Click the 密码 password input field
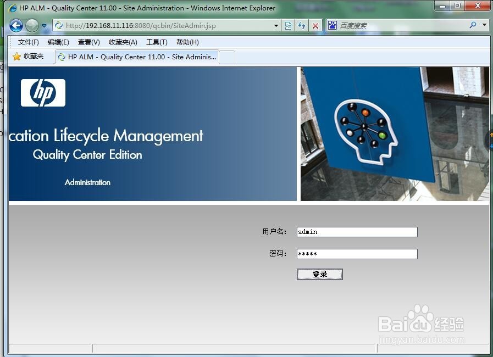The image size is (493, 357). [x=357, y=254]
